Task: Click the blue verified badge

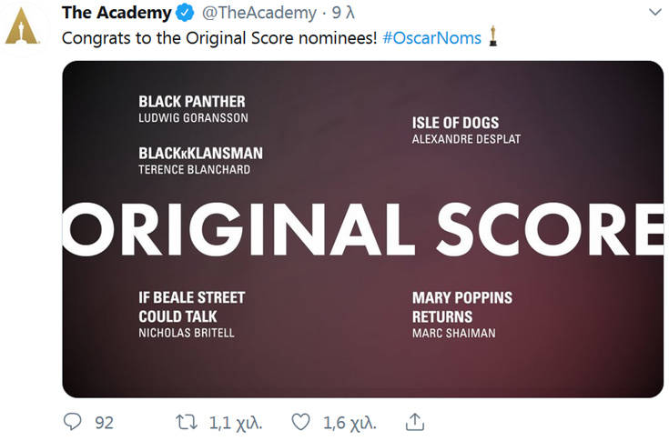Action: [185, 14]
